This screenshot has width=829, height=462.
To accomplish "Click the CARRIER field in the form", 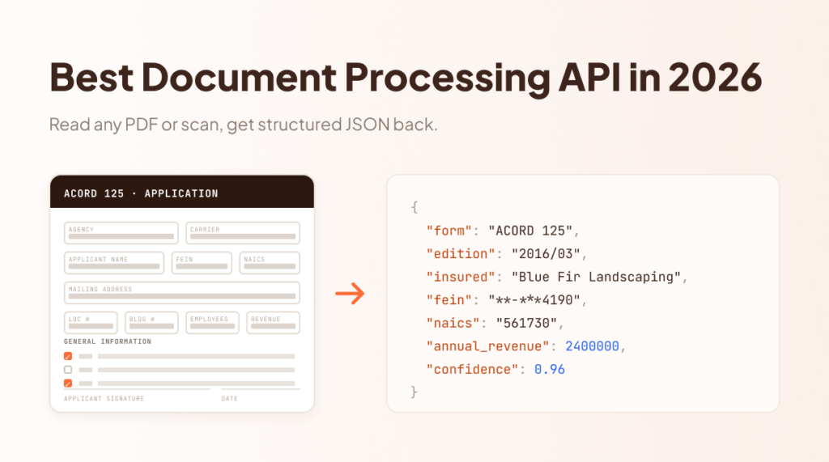I will pos(243,233).
